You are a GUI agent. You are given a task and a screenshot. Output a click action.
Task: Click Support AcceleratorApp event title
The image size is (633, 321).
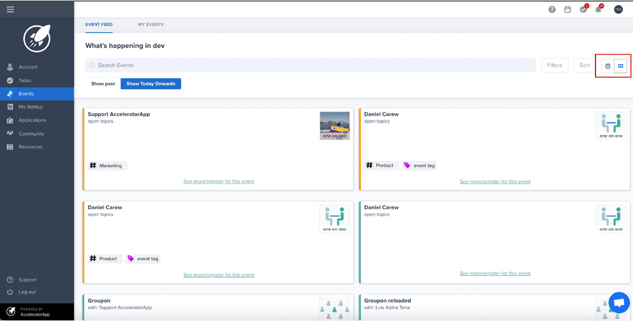pos(118,114)
